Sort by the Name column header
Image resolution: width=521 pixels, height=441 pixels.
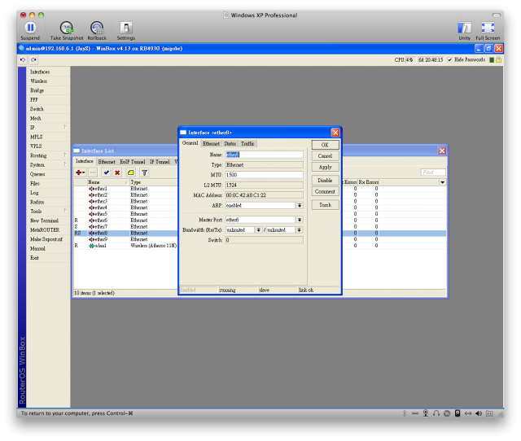[108, 182]
